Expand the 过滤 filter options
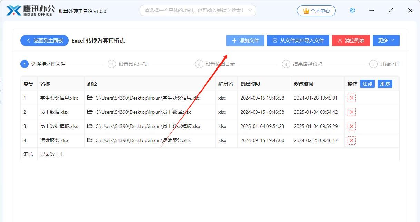The image size is (420, 222). click(x=367, y=84)
